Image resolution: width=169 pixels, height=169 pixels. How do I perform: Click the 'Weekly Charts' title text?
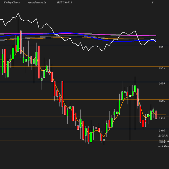11,2
